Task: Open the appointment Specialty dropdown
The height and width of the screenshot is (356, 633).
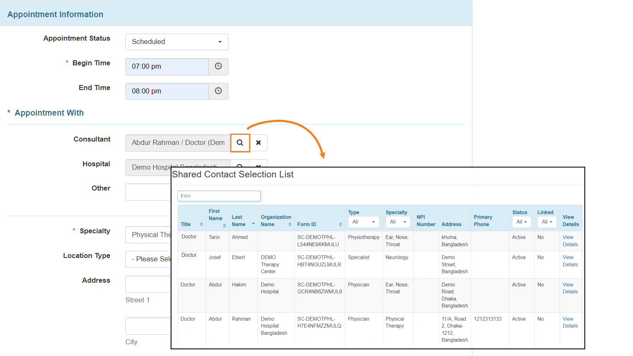Action: pyautogui.click(x=148, y=235)
